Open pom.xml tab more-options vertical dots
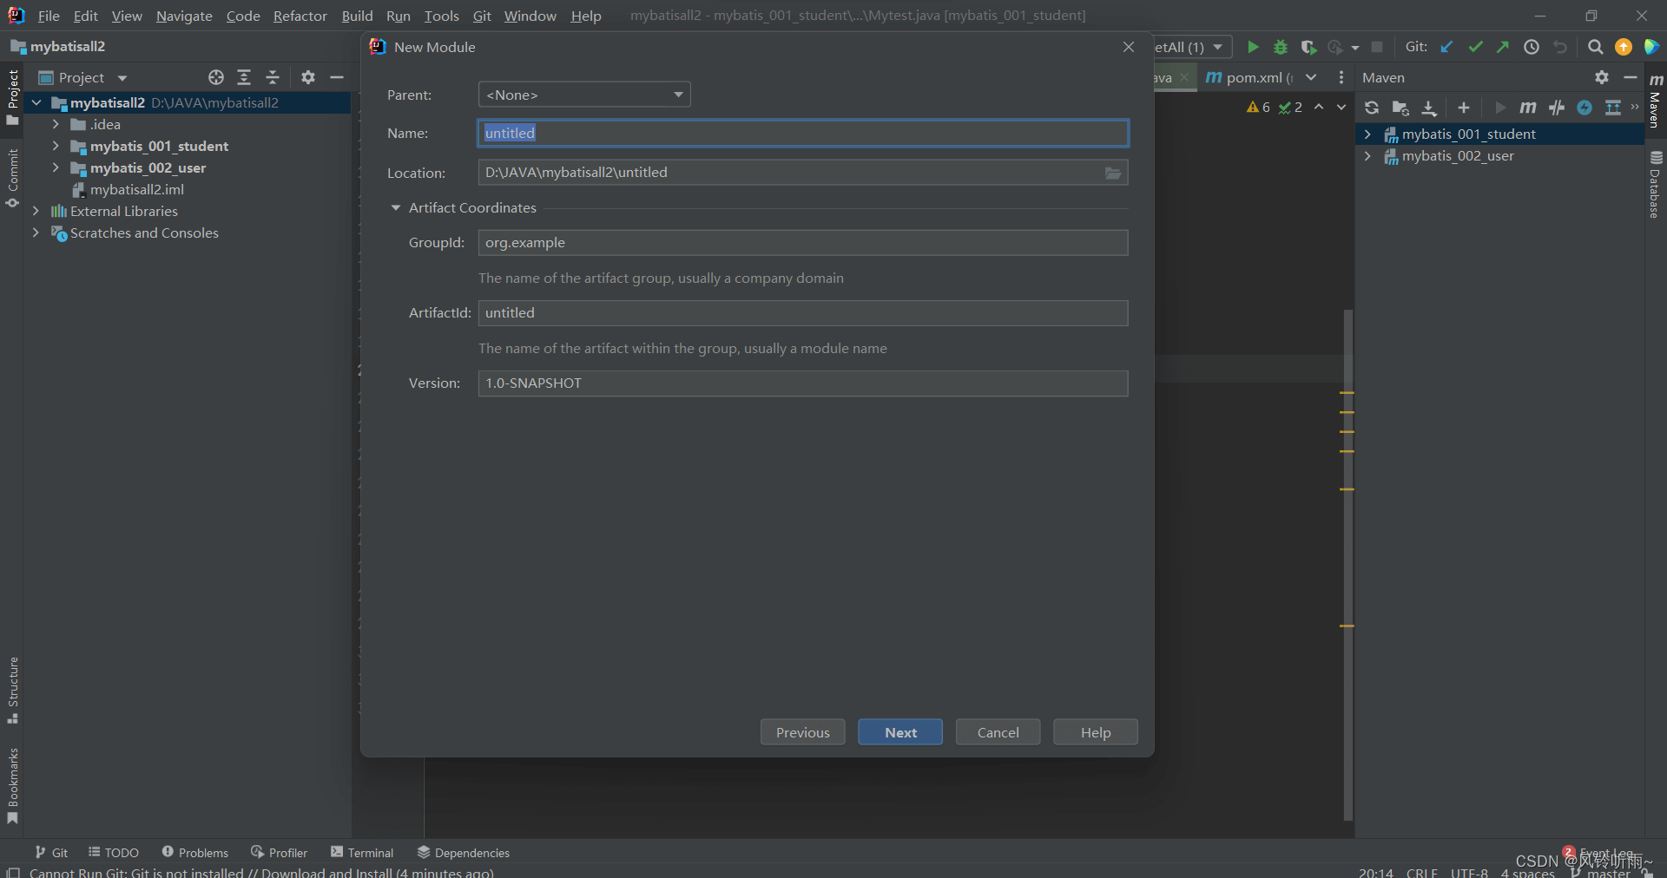 coord(1341,77)
